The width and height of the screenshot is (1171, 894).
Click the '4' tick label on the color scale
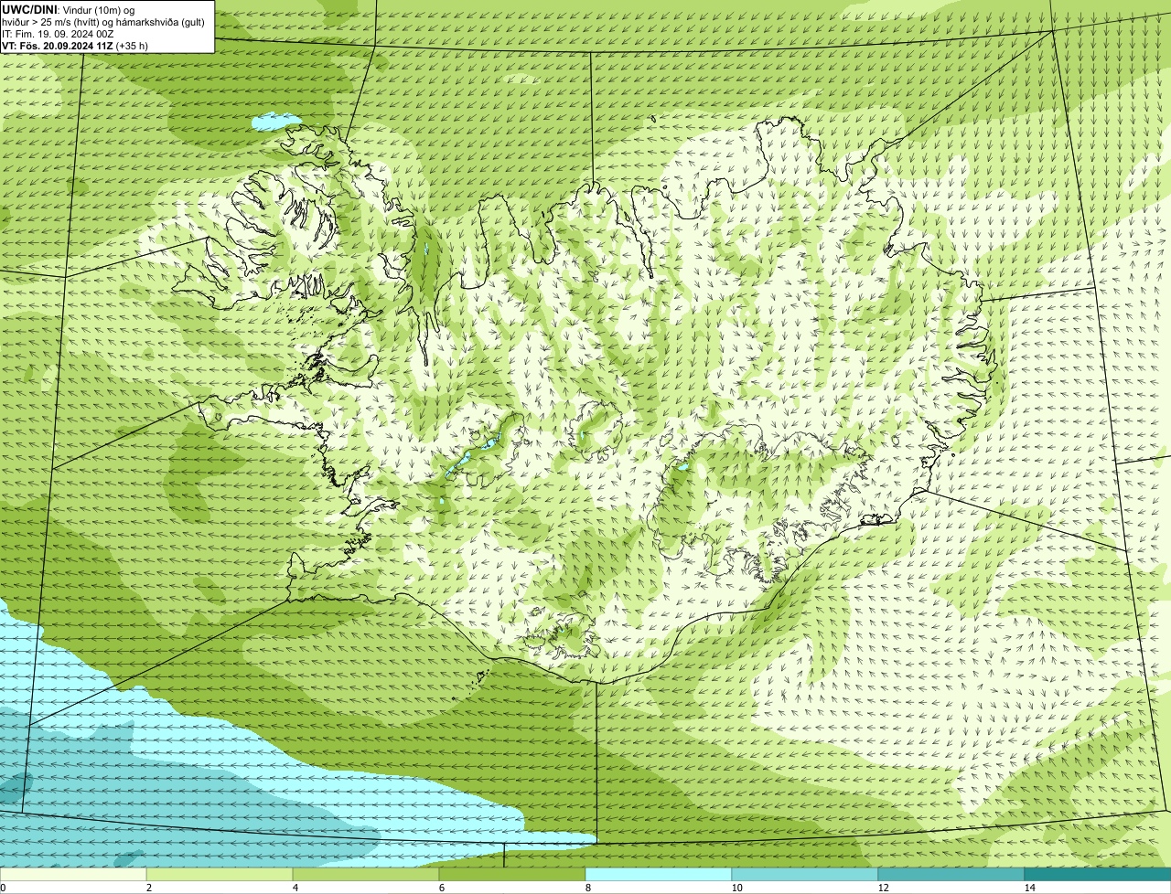[x=295, y=888]
